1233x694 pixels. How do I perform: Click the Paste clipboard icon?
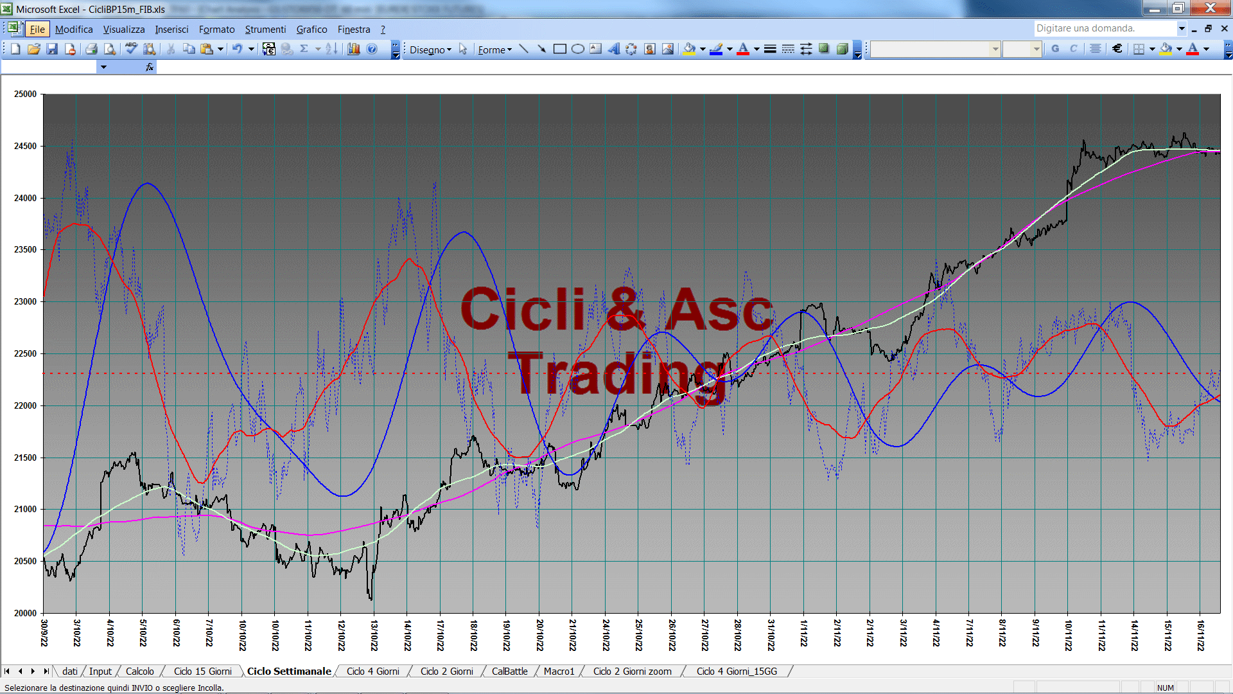[207, 49]
